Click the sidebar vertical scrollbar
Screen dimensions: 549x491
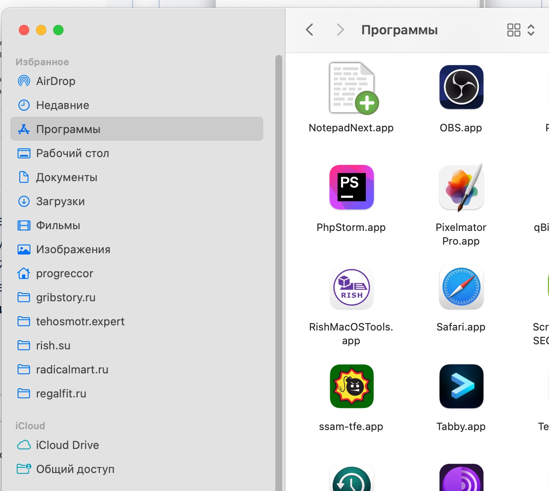tap(278, 258)
